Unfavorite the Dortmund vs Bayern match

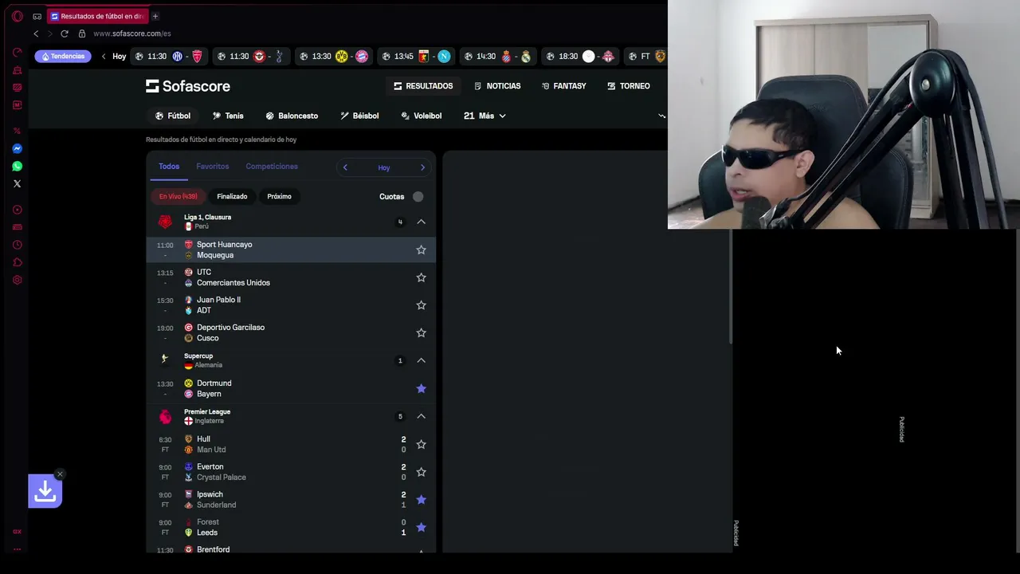421,388
